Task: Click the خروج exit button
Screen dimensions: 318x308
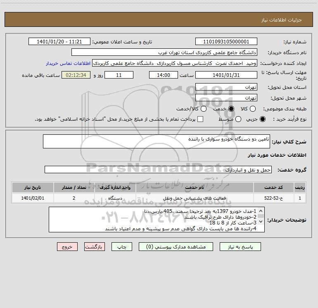Action: tap(67, 247)
